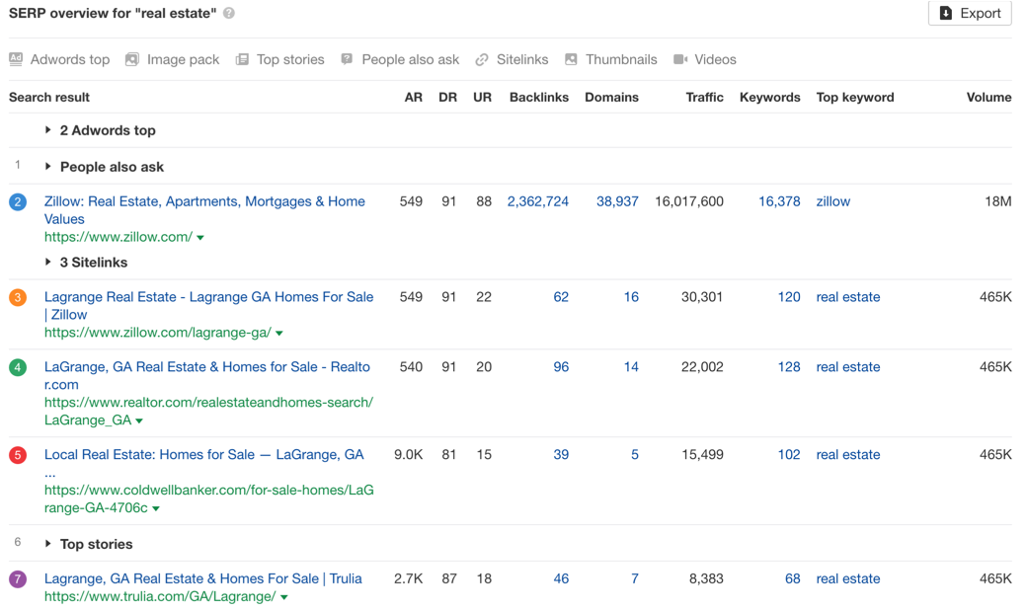Select the Videos feature label

(x=715, y=59)
